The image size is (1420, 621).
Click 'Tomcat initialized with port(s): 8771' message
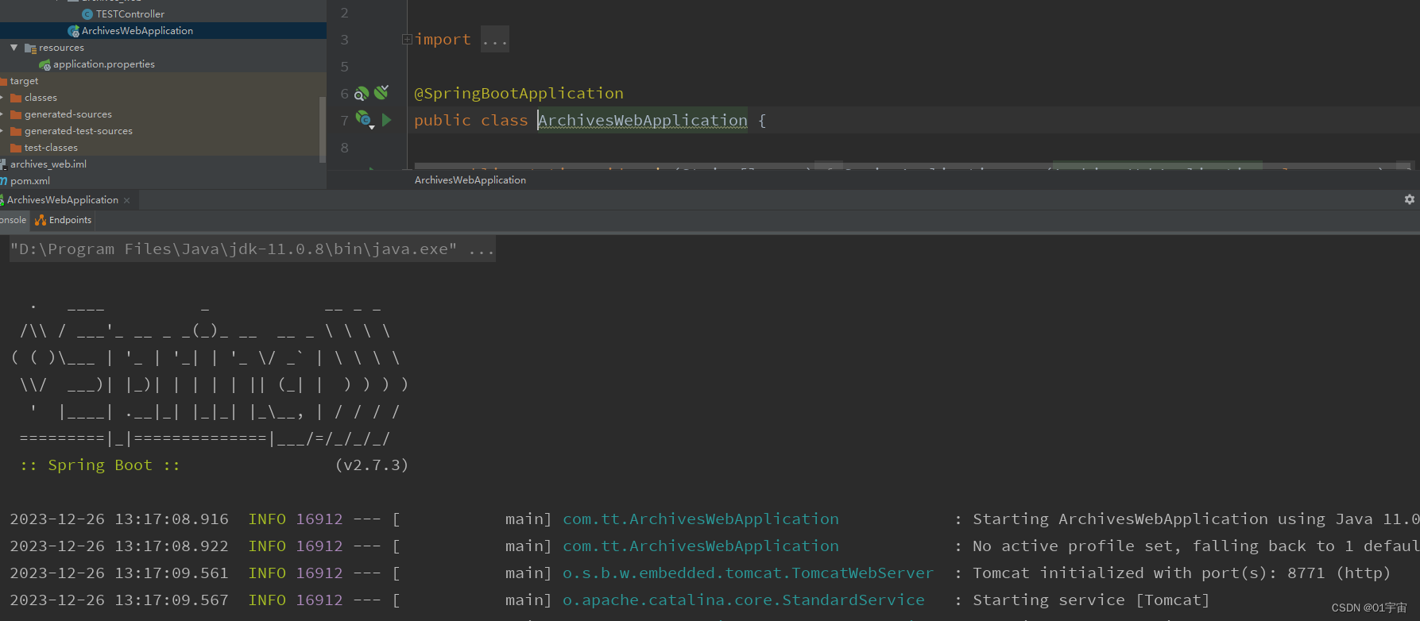coord(1182,573)
